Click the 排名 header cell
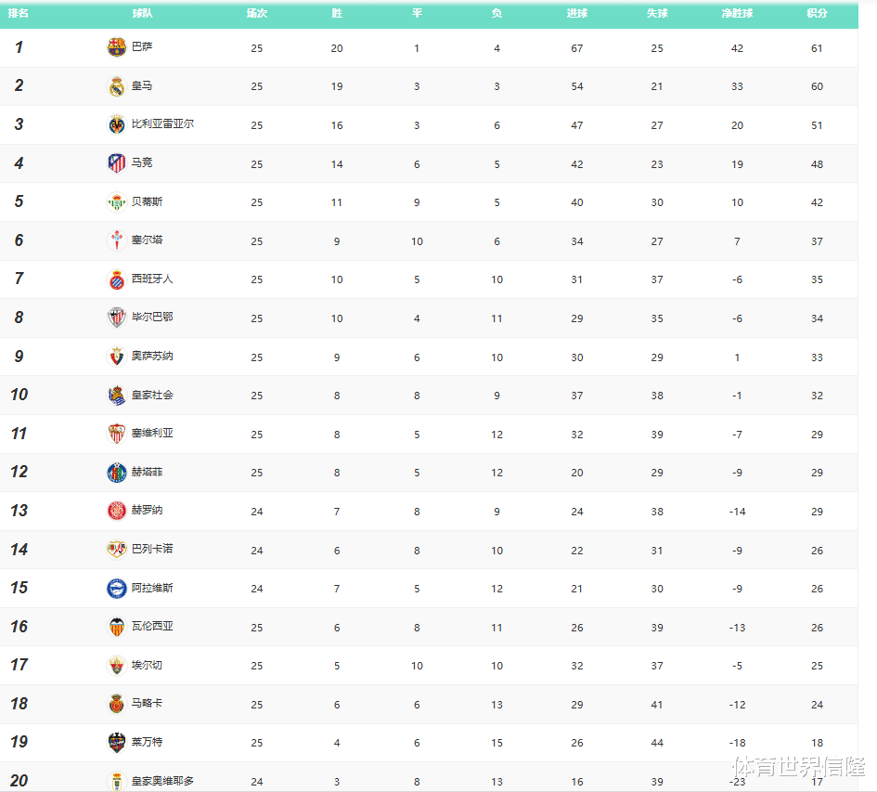 [19, 14]
